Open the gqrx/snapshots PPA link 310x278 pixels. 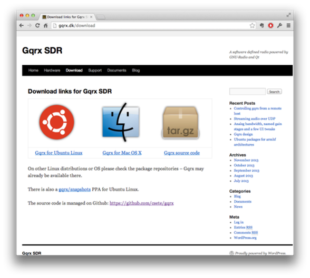tap(74, 190)
